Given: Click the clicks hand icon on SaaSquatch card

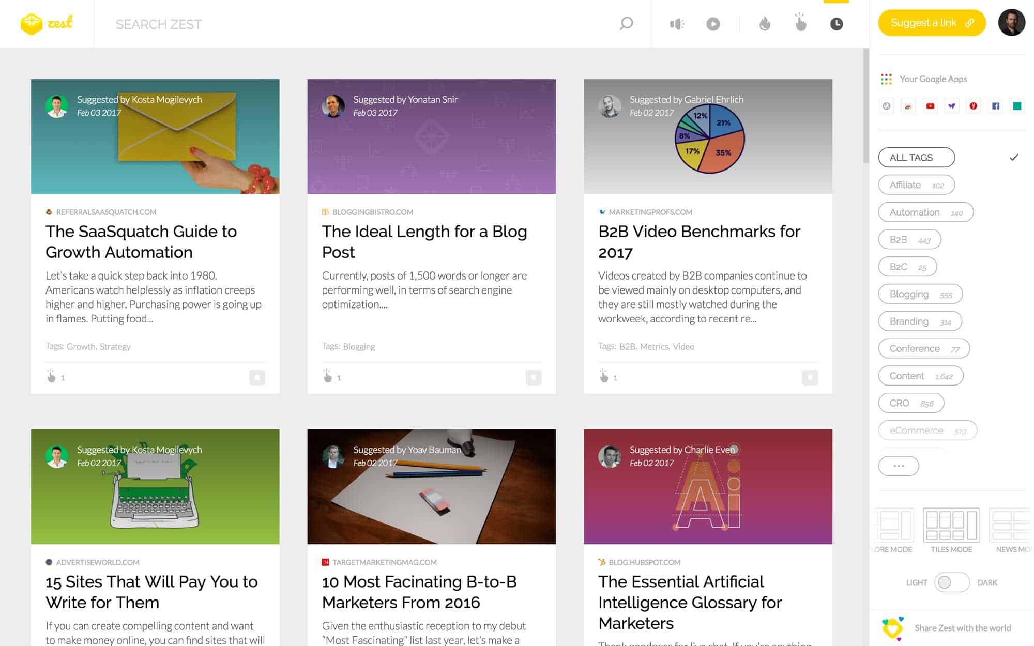Looking at the screenshot, I should click(51, 376).
